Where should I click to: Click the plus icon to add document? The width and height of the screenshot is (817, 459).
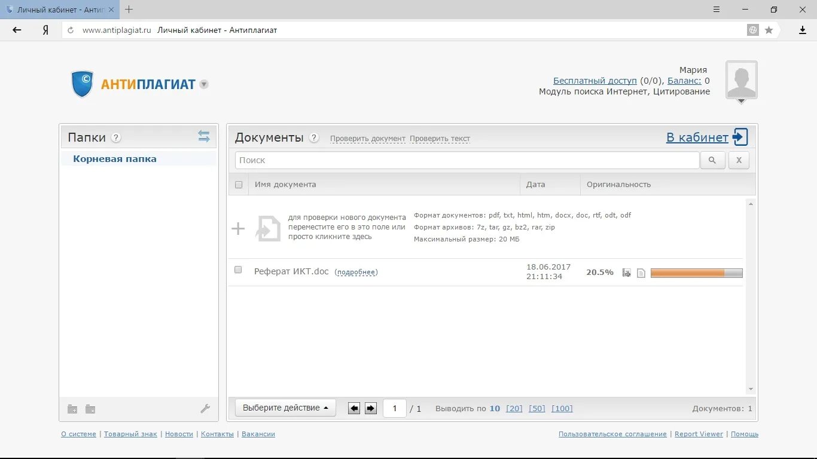(x=238, y=228)
